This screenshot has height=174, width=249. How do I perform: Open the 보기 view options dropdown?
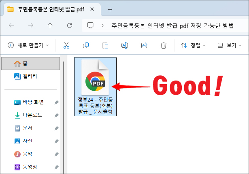tap(229, 45)
